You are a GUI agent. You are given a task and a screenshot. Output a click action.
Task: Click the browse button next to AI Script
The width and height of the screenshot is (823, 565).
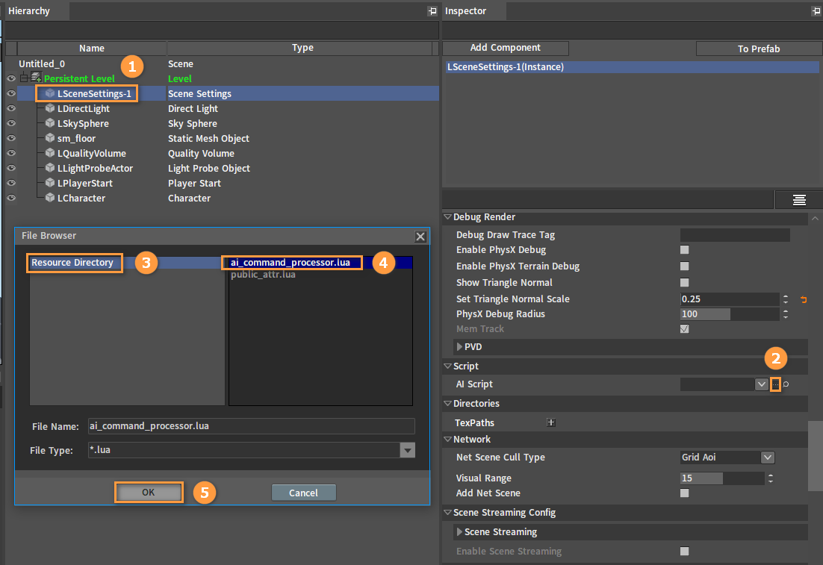coord(775,384)
